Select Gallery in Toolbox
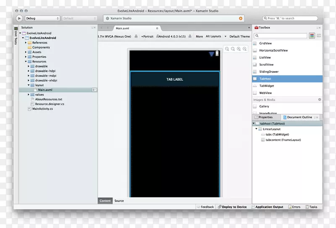336x228 pixels. [x=287, y=106]
